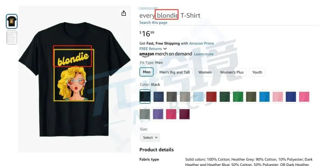
Task: Choose the Men's Big and Tall fit
Action: tap(175, 72)
